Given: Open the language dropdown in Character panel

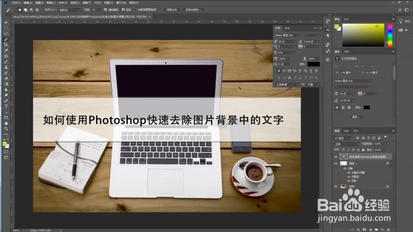Looking at the screenshot, I should coord(288,84).
